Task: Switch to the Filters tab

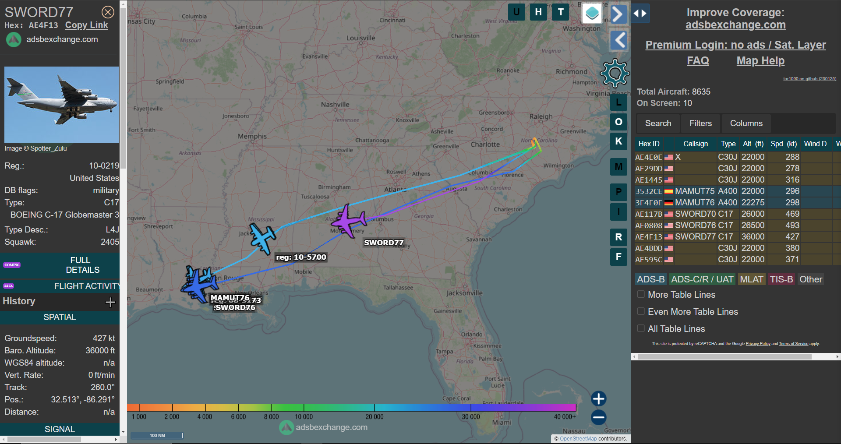Action: [700, 123]
